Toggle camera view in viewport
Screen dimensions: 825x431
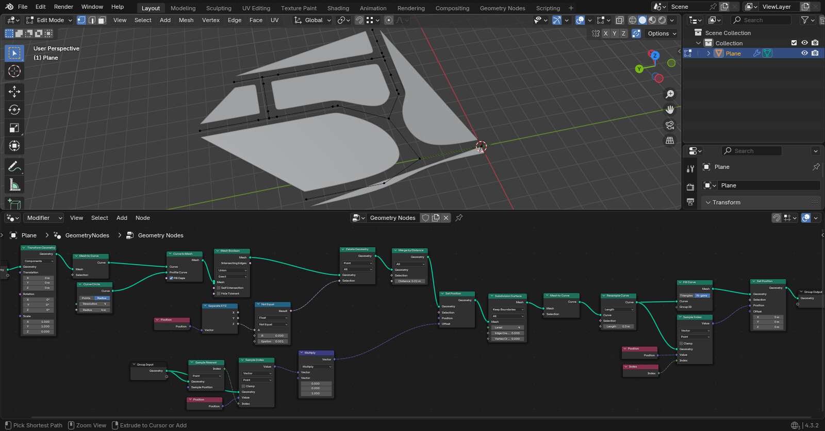pos(670,125)
